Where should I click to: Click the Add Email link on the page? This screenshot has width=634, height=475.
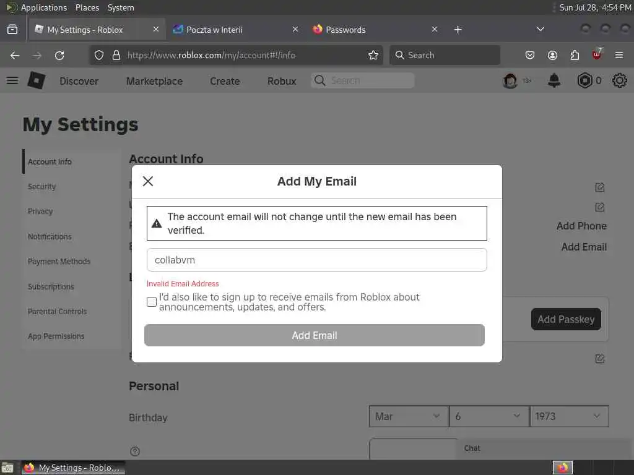[584, 247]
